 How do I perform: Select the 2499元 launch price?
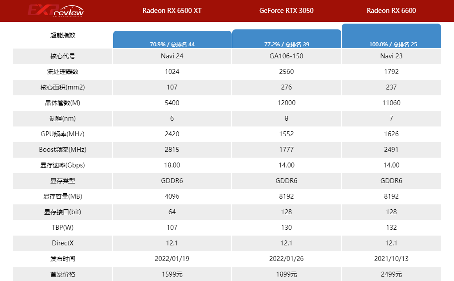tap(391, 275)
